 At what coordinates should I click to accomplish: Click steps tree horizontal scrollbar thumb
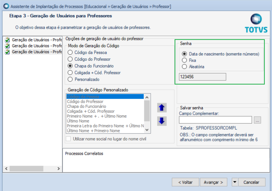(x=26, y=169)
